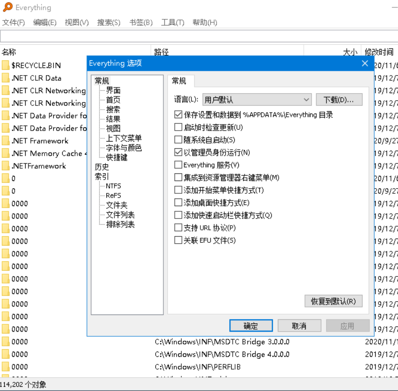
Task: Click the folder icon beside .NET Framework
Action: coord(6,141)
